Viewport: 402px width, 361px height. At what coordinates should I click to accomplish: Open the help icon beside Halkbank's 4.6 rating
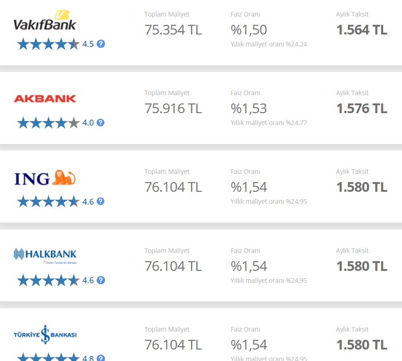pyautogui.click(x=101, y=280)
